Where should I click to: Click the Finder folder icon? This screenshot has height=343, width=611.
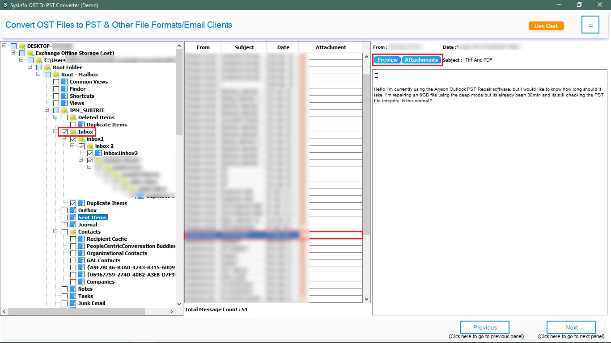tap(64, 89)
